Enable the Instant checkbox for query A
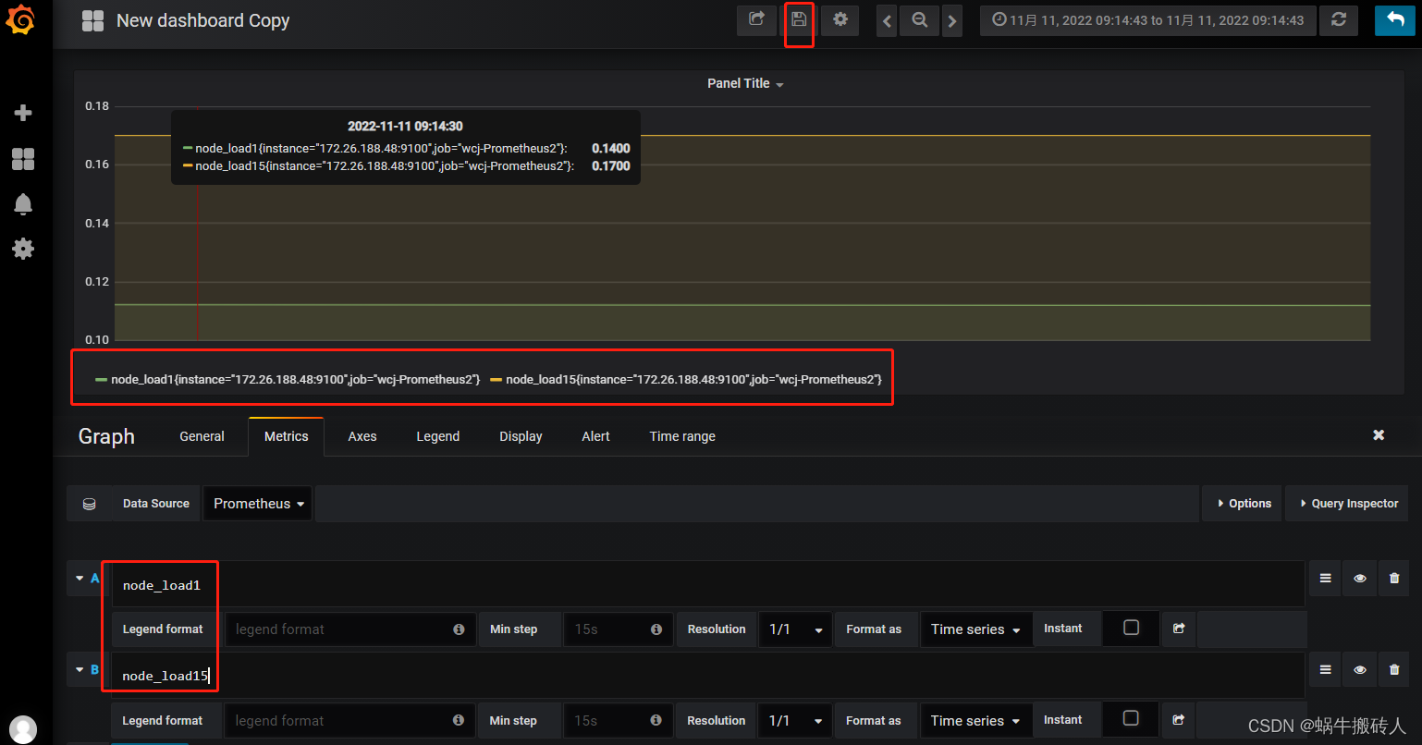 (x=1130, y=629)
